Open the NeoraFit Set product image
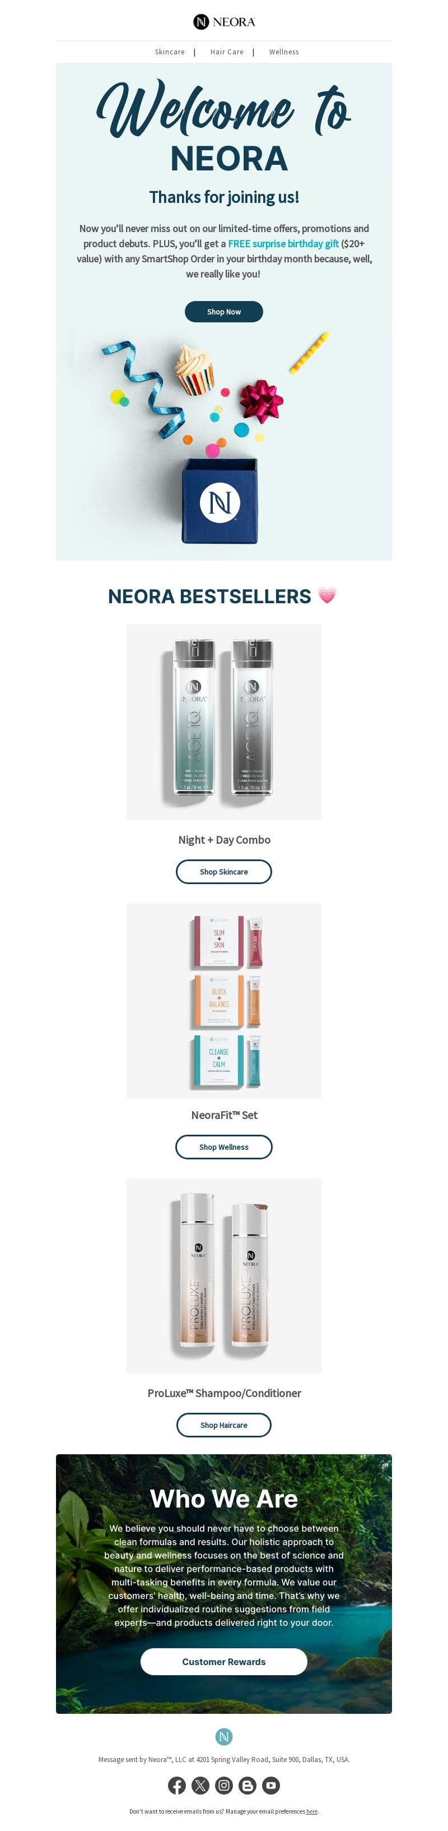448x1831 pixels. click(x=223, y=1001)
